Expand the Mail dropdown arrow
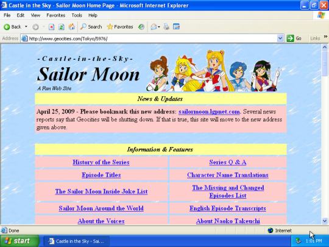The width and height of the screenshot is (329, 247). coord(159,27)
